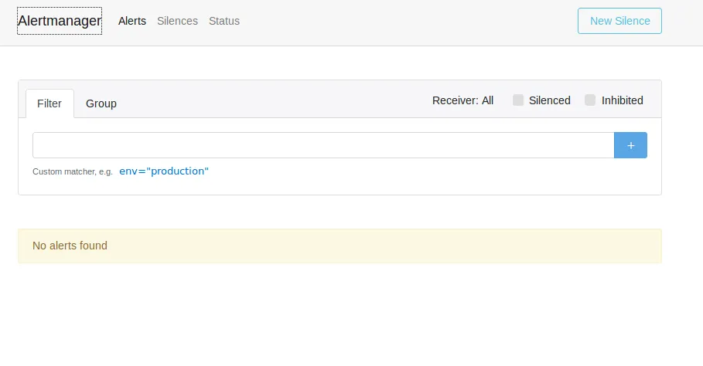Go to the Alerts page in navbar
Screen dimensions: 703x366
point(132,21)
